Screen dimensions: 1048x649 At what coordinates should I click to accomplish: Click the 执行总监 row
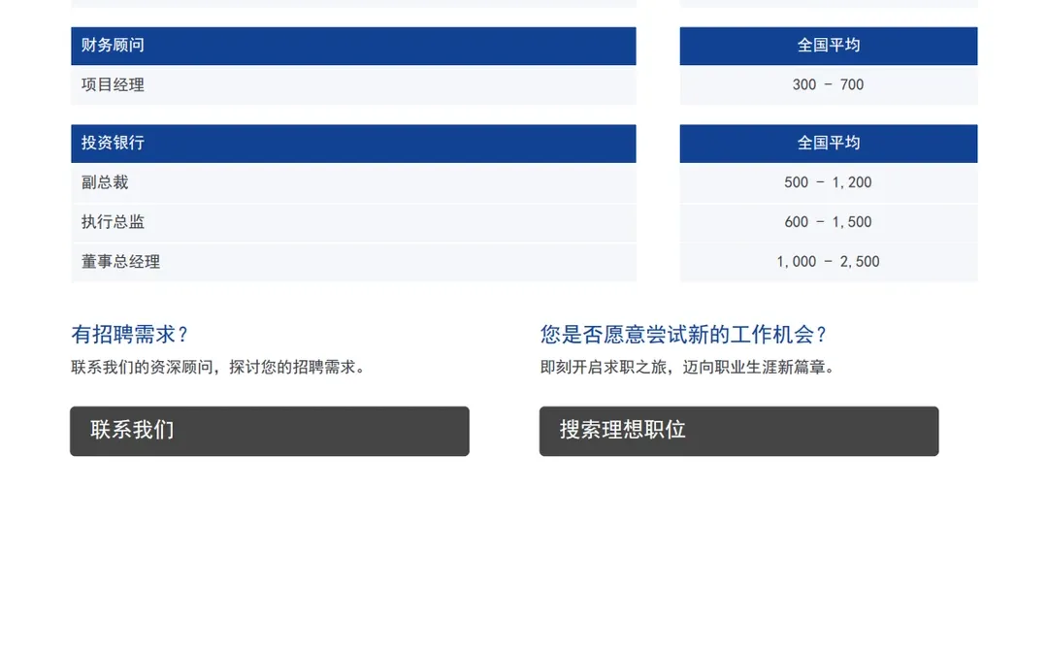point(352,221)
